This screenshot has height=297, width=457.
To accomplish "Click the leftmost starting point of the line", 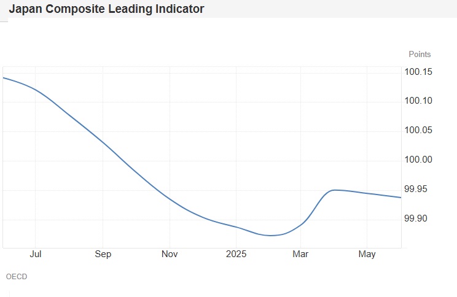I will [4, 78].
